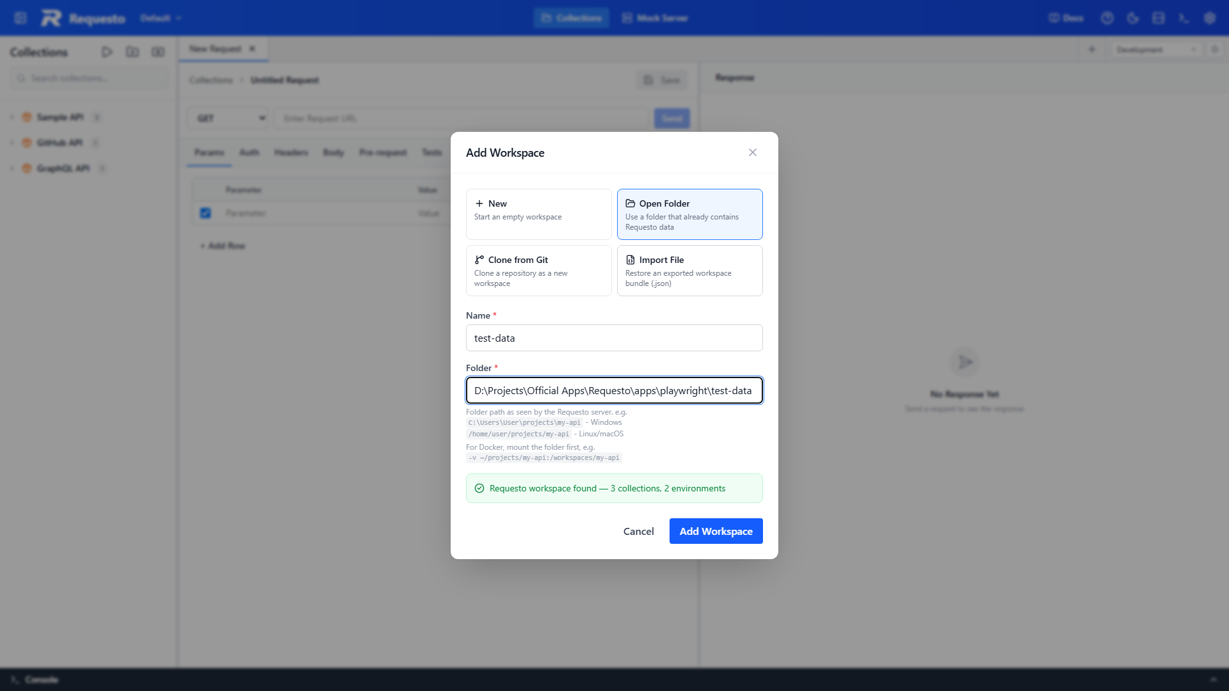Click the workspace Name input field
This screenshot has width=1229, height=691.
pyautogui.click(x=614, y=338)
